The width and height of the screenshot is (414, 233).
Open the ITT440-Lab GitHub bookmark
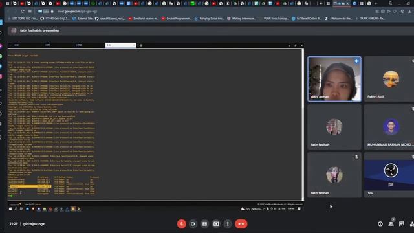[55, 19]
